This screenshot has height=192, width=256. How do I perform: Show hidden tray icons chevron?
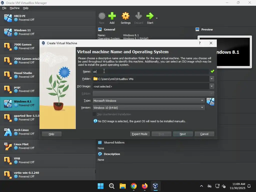coord(201,186)
